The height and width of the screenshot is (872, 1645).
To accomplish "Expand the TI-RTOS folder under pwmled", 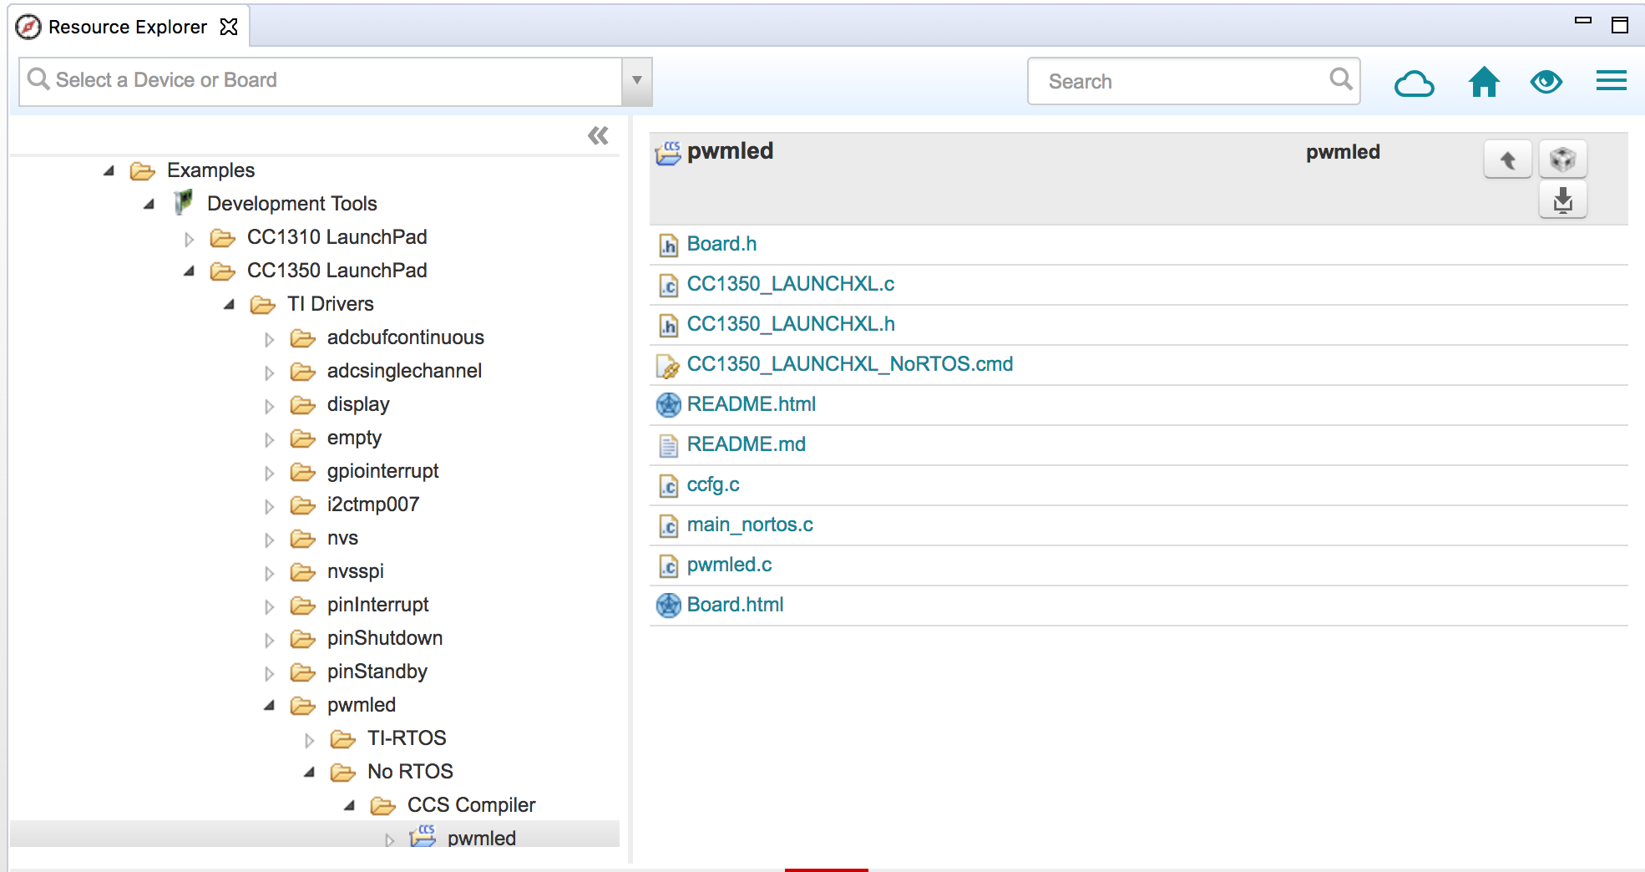I will (x=310, y=739).
